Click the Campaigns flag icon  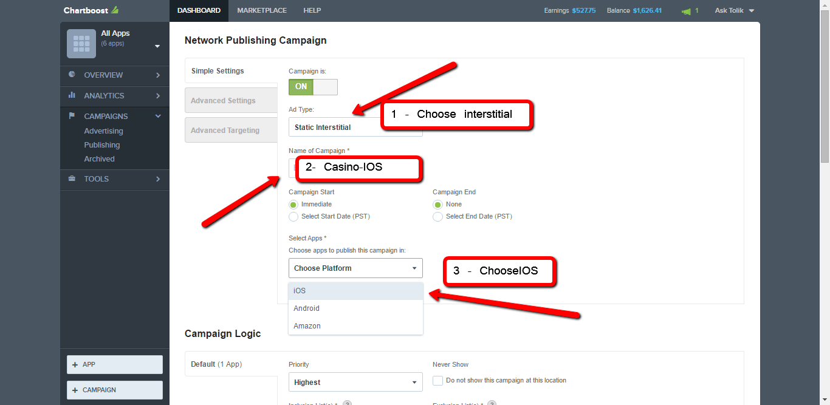tap(72, 116)
